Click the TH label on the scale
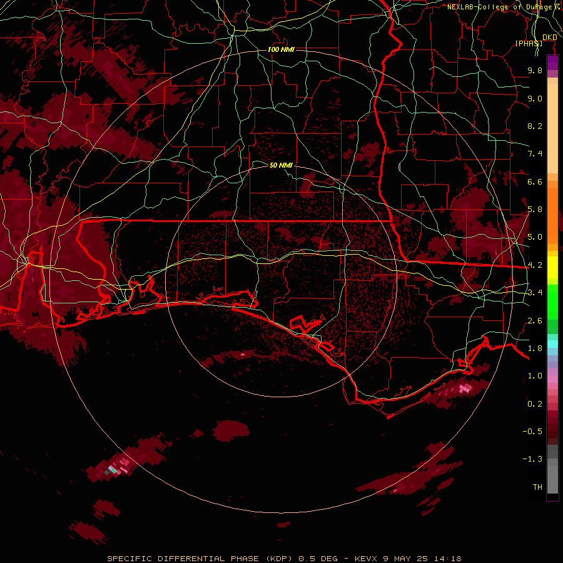563x563 pixels. (537, 487)
